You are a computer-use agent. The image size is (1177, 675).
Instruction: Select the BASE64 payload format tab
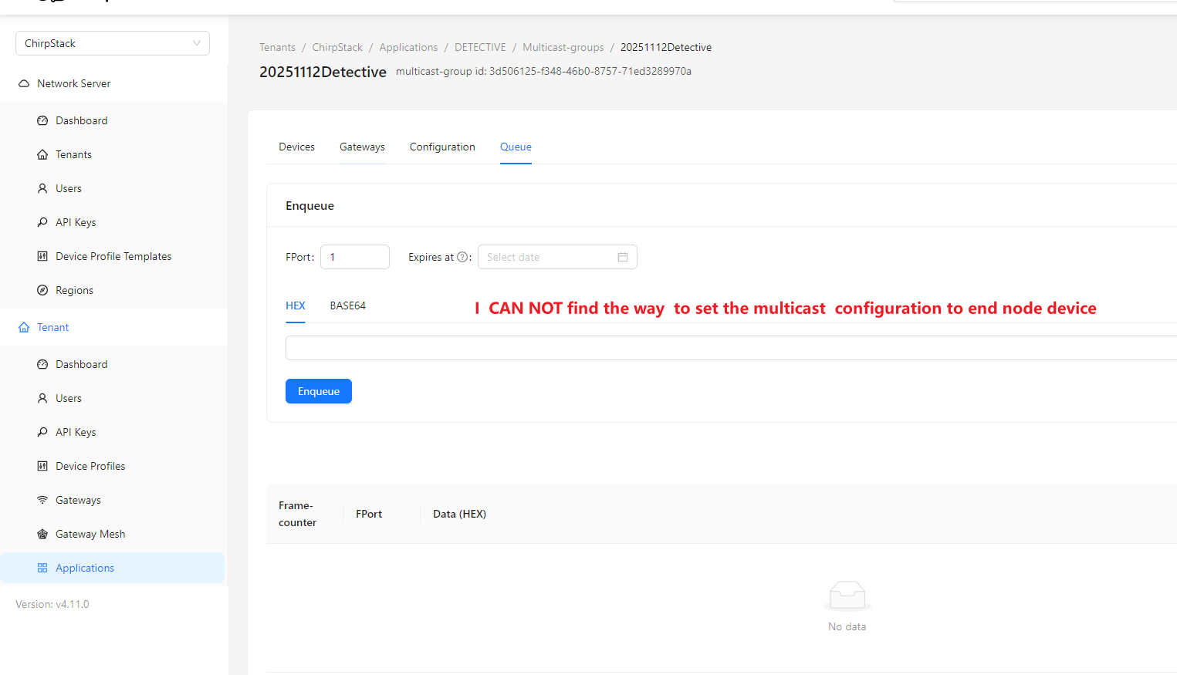click(347, 305)
